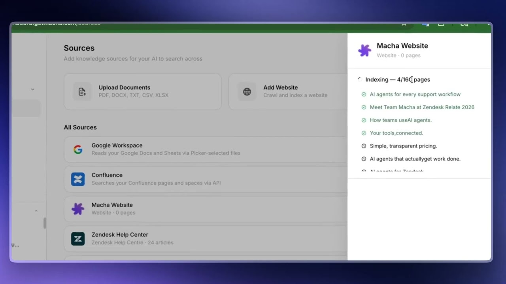Screen dimensions: 506x284
Task: Click the 'Sources' page heading
Action: tap(79, 48)
